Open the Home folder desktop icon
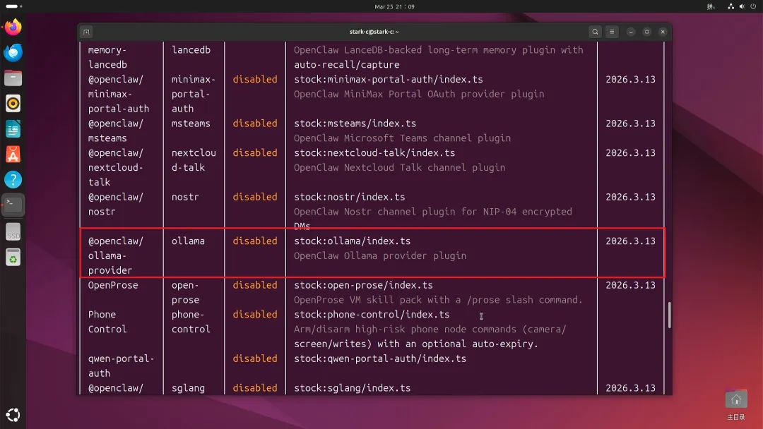Screen dimensions: 763x429 [735, 404]
